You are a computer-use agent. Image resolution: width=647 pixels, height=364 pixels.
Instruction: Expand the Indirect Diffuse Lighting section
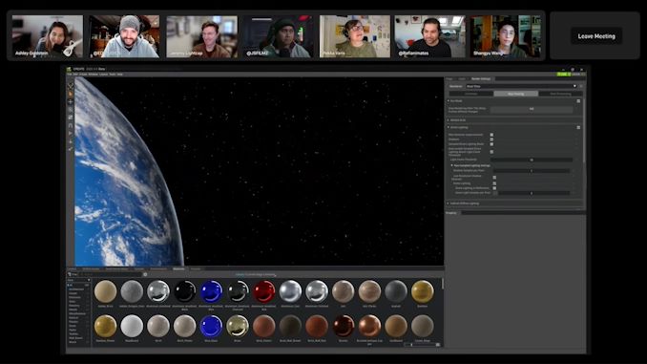coord(449,203)
